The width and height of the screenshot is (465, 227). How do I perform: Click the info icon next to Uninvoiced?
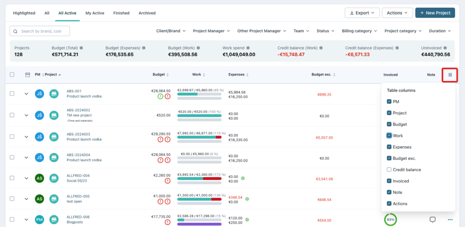[445, 48]
